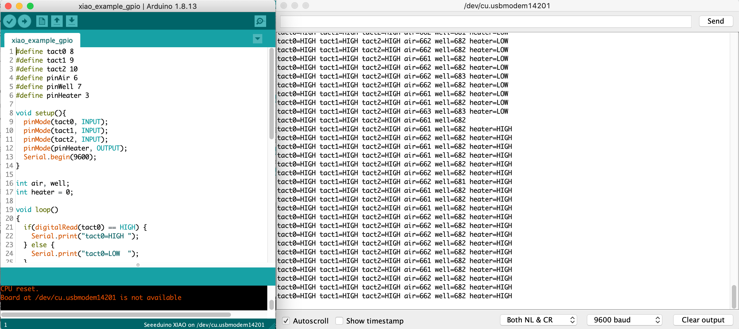This screenshot has width=739, height=329.
Task: Disable the Autoscroll checkbox
Action: 286,320
